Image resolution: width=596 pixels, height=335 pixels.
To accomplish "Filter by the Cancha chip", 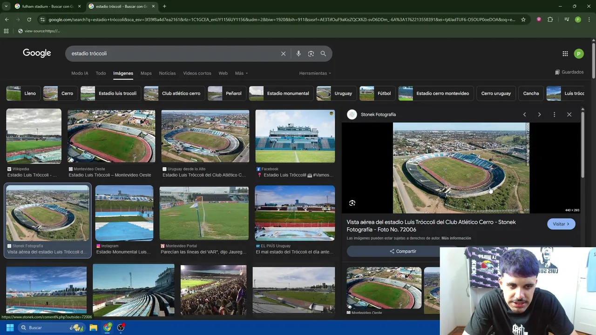I will [531, 93].
